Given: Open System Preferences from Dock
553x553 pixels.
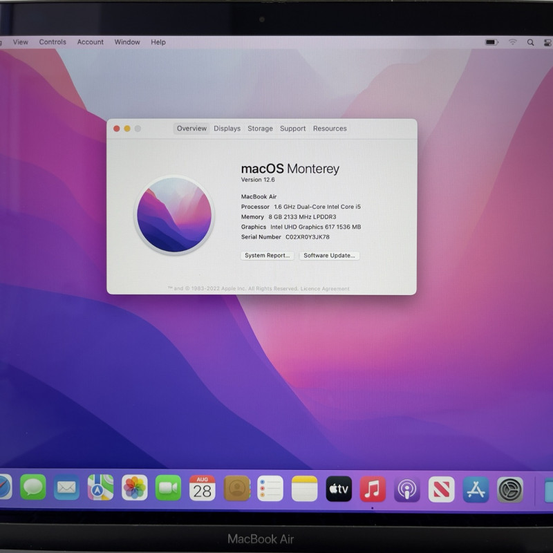Looking at the screenshot, I should pos(510,489).
